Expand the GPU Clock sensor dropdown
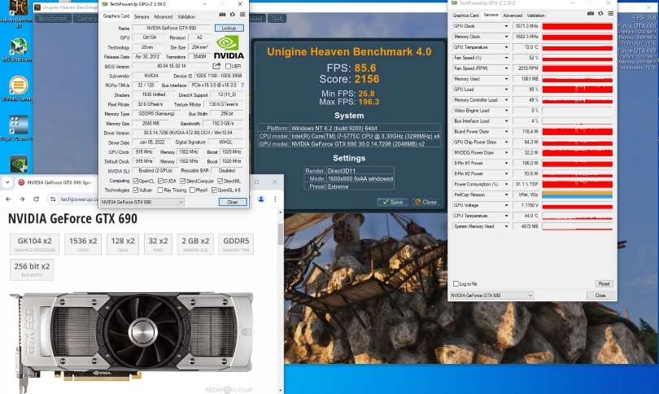The width and height of the screenshot is (659, 394). [506, 26]
